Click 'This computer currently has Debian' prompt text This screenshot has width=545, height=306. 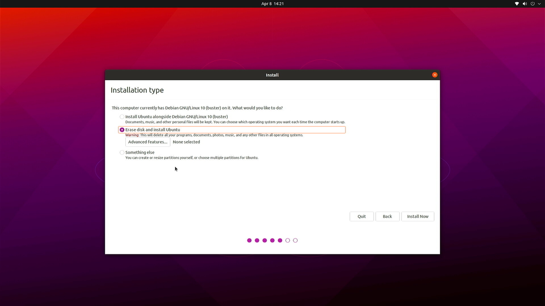(197, 108)
